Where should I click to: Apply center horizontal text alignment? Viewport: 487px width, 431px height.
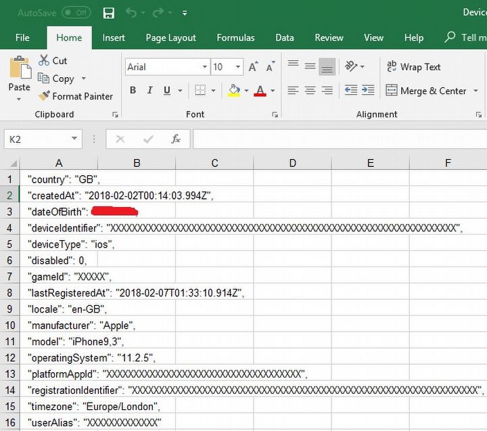(310, 90)
